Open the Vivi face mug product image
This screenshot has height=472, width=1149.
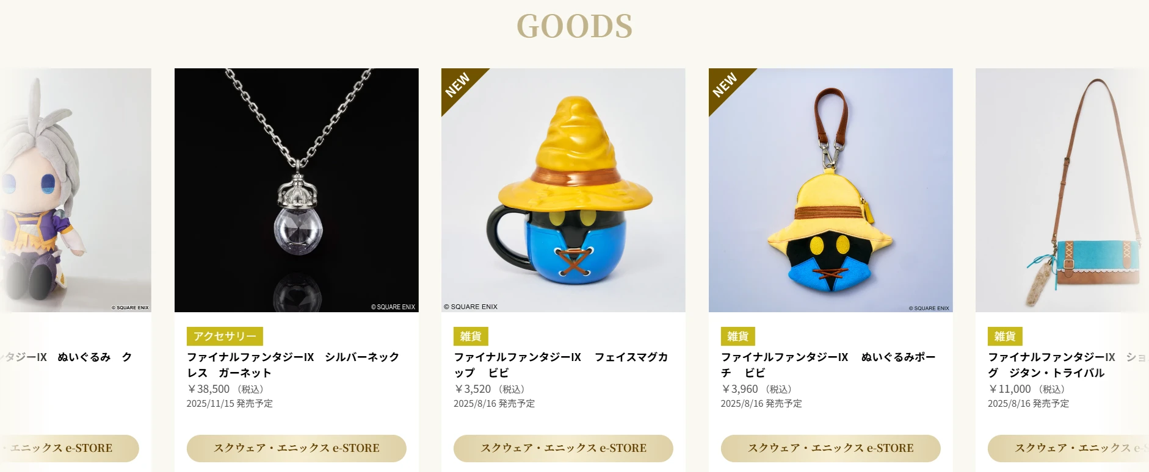[x=564, y=190]
